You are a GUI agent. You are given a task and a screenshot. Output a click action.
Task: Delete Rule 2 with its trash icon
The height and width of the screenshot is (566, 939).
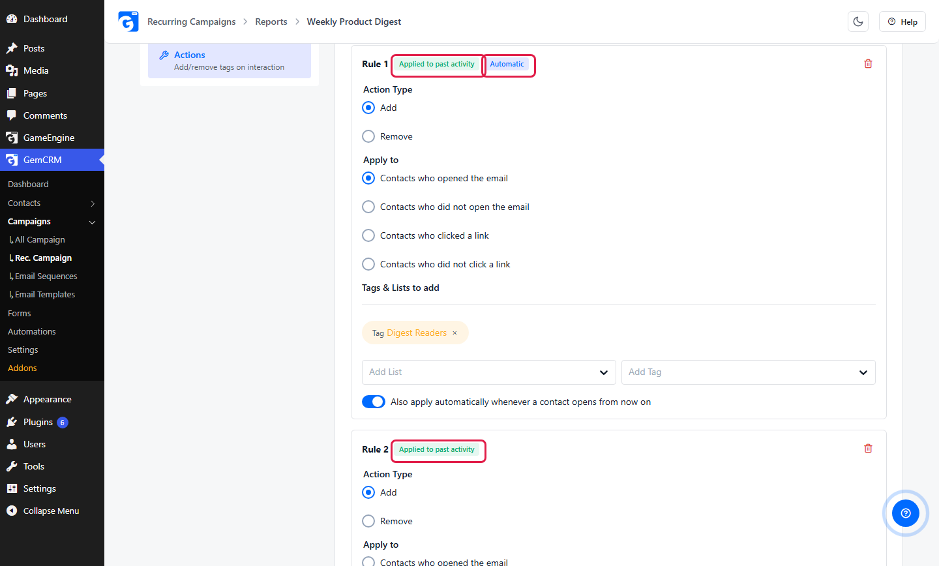[x=868, y=449]
